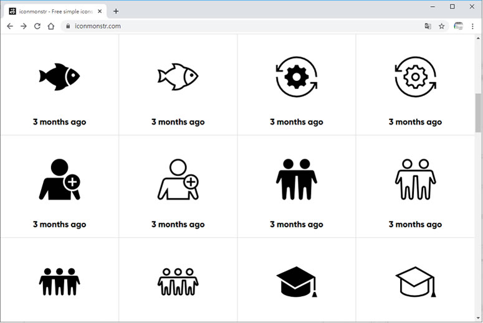Click '3 months ago' under solid two friends

296,225
